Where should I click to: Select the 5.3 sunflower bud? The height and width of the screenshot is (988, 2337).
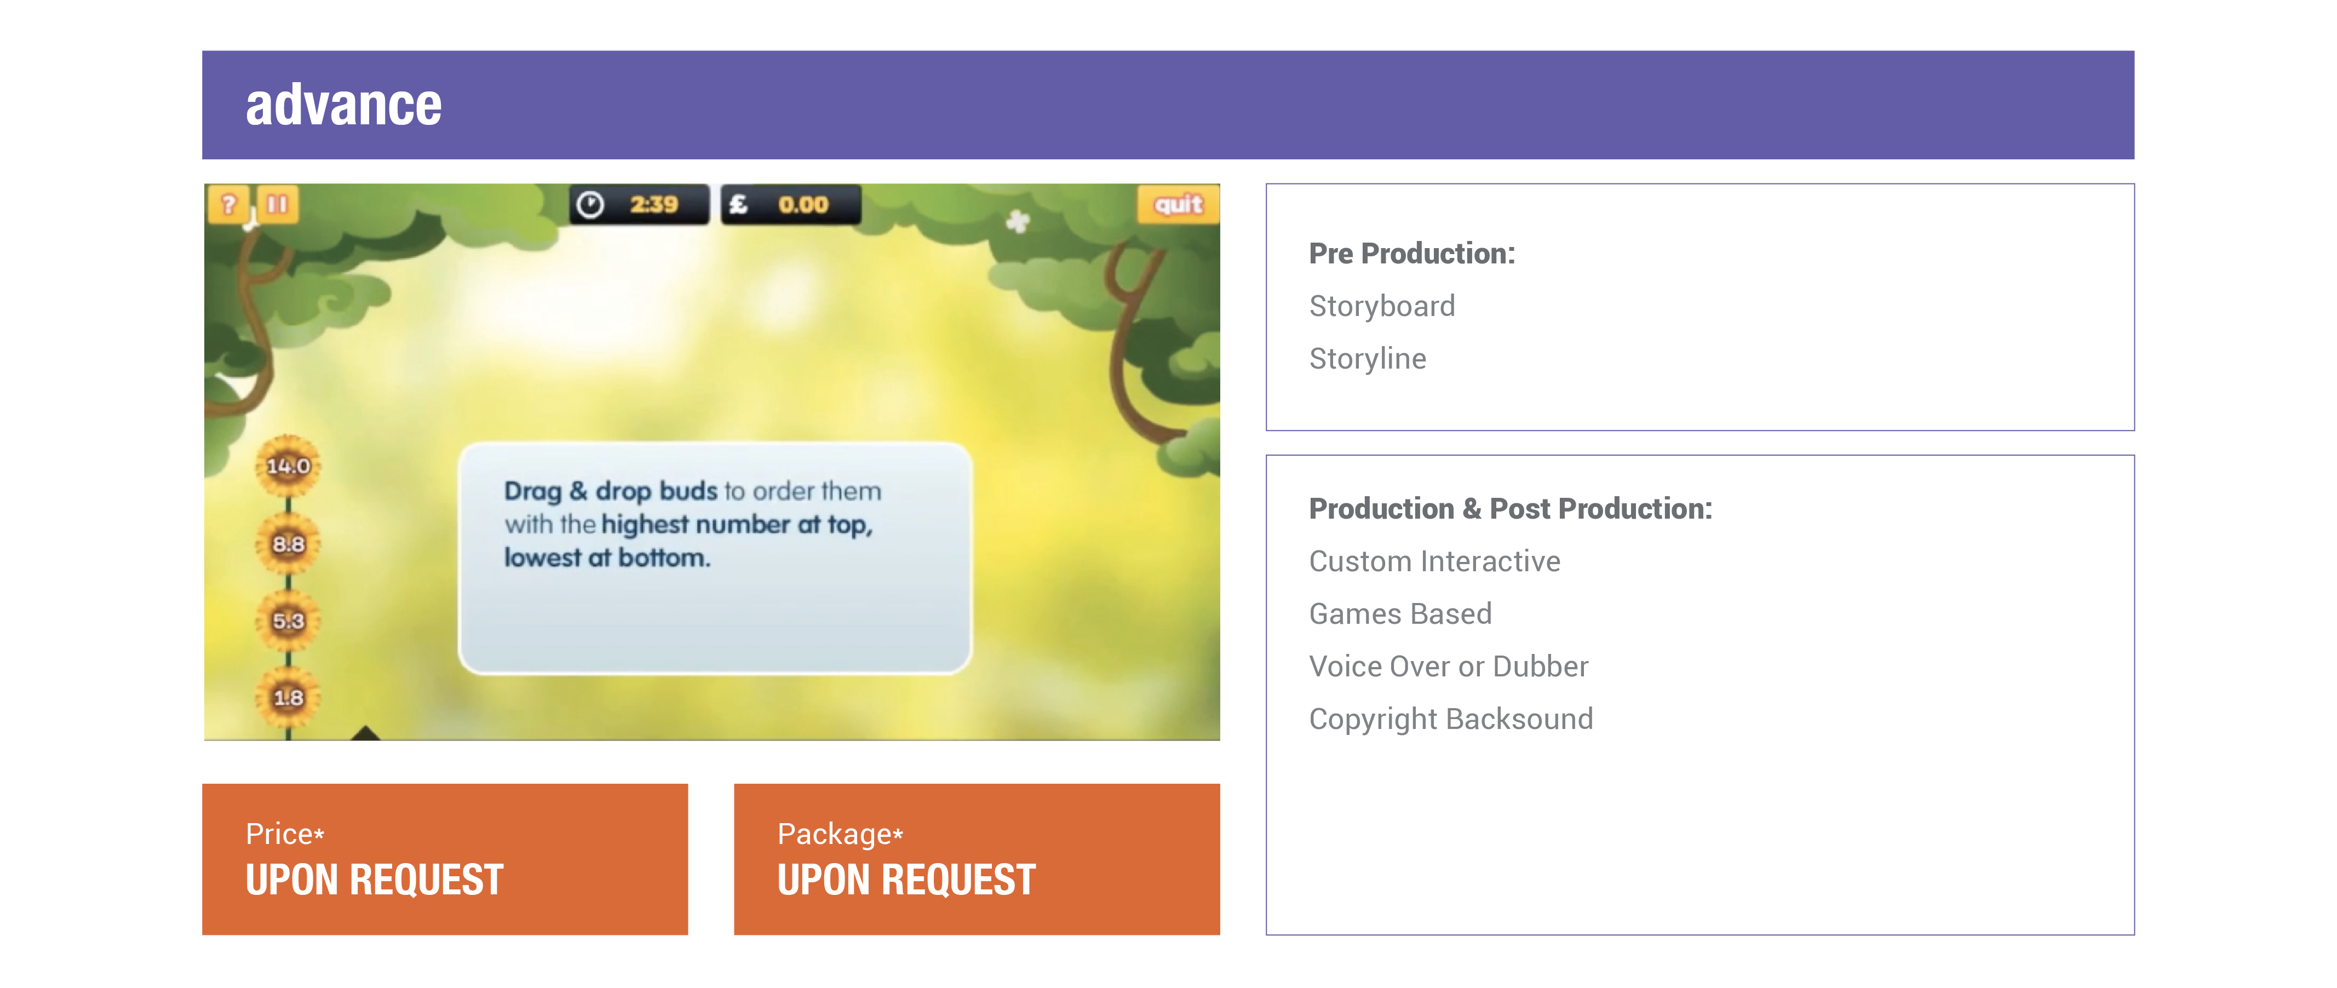[x=289, y=622]
